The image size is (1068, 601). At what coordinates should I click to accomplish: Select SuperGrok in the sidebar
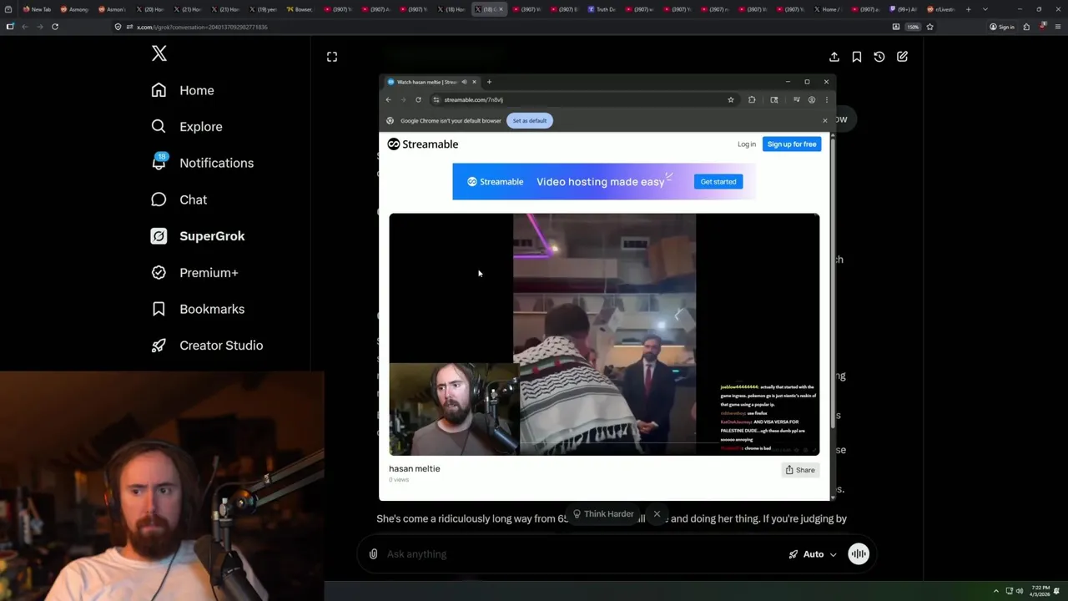tap(198, 236)
